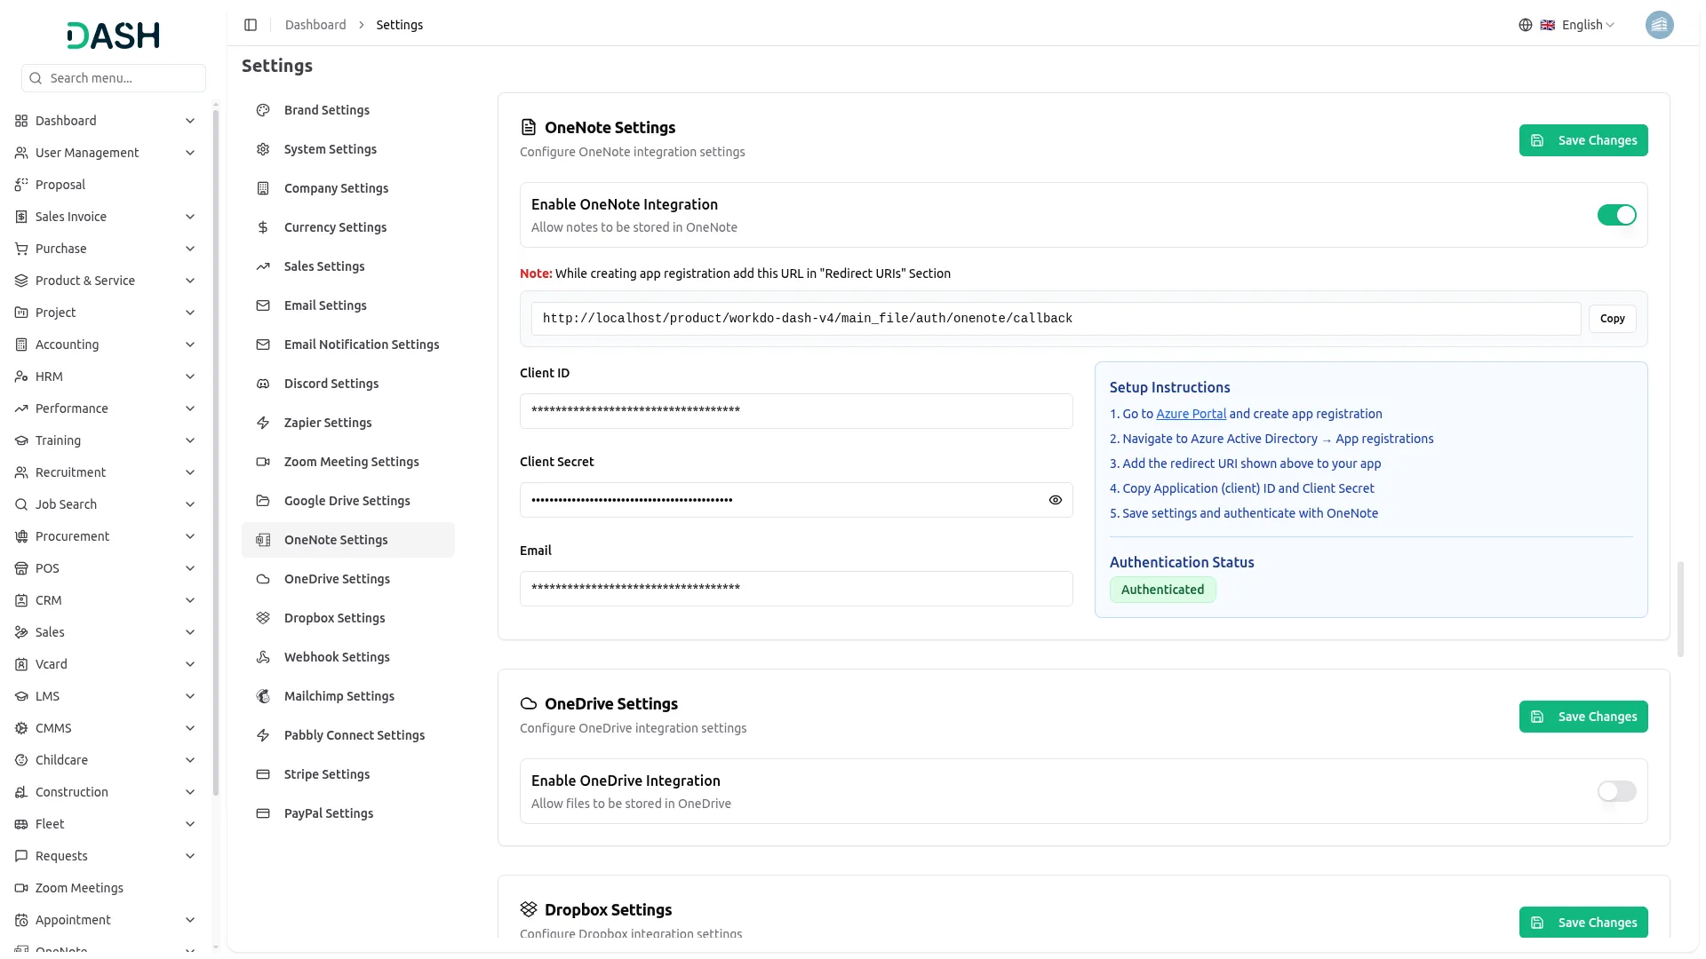Click the Dropbox Settings sidebar icon

point(263,618)
